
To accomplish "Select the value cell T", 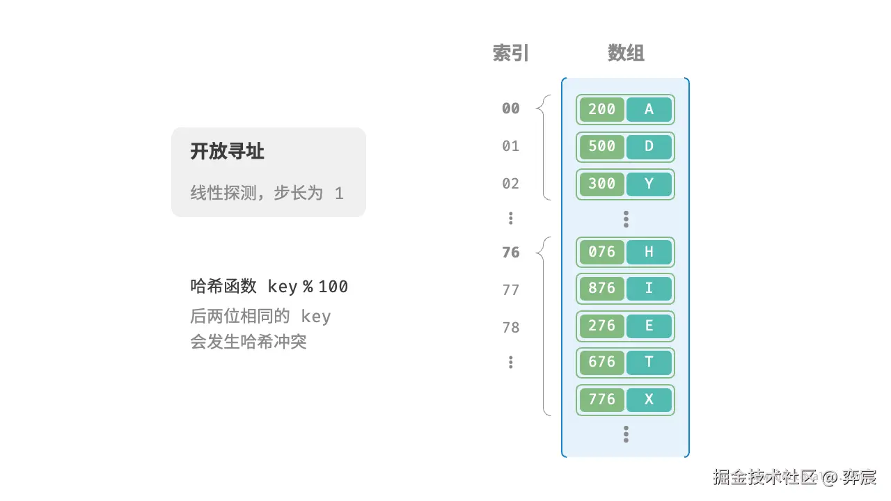I will 649,362.
